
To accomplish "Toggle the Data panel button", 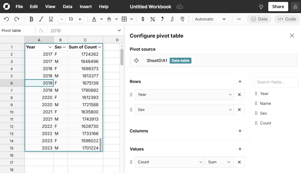I will tap(259, 19).
